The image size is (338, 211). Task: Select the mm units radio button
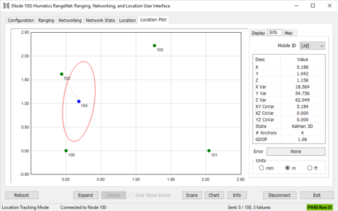tap(262, 168)
